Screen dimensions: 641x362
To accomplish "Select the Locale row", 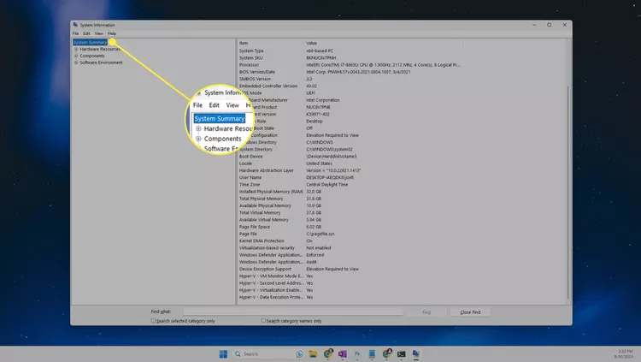I will pyautogui.click(x=403, y=163).
